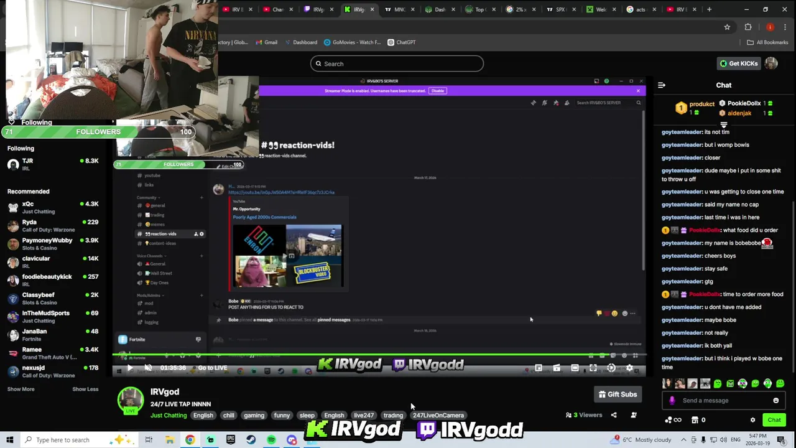Open the Chrome extensions puzzle icon
The image size is (796, 448).
(x=748, y=27)
